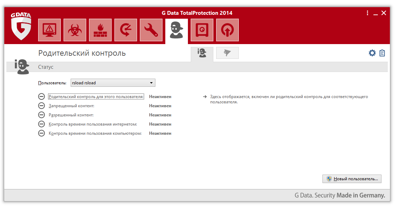397x206 pixels.
Task: Open the Virus Protection biohazard module
Action: pyautogui.click(x=75, y=30)
